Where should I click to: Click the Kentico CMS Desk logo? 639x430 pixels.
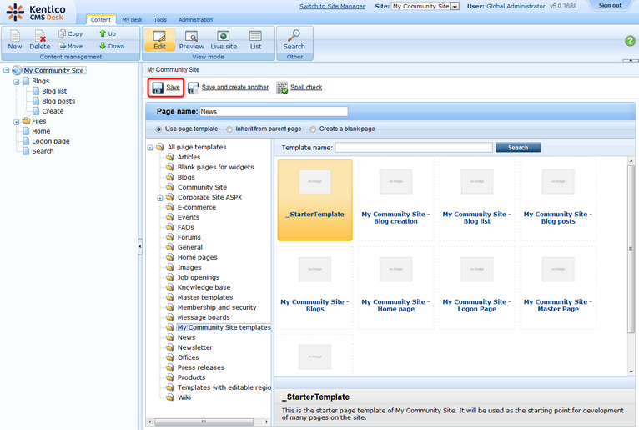(36, 13)
